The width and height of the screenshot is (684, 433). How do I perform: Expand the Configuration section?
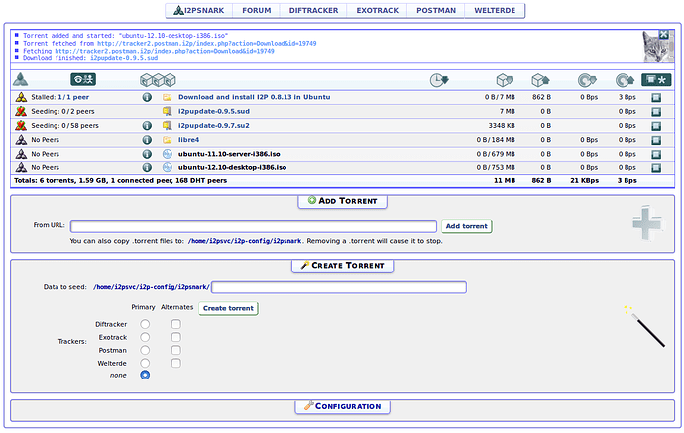[342, 406]
